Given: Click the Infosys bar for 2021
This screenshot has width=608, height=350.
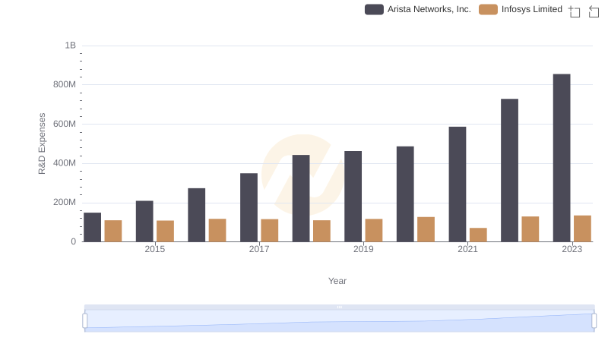Looking at the screenshot, I should pyautogui.click(x=478, y=235).
